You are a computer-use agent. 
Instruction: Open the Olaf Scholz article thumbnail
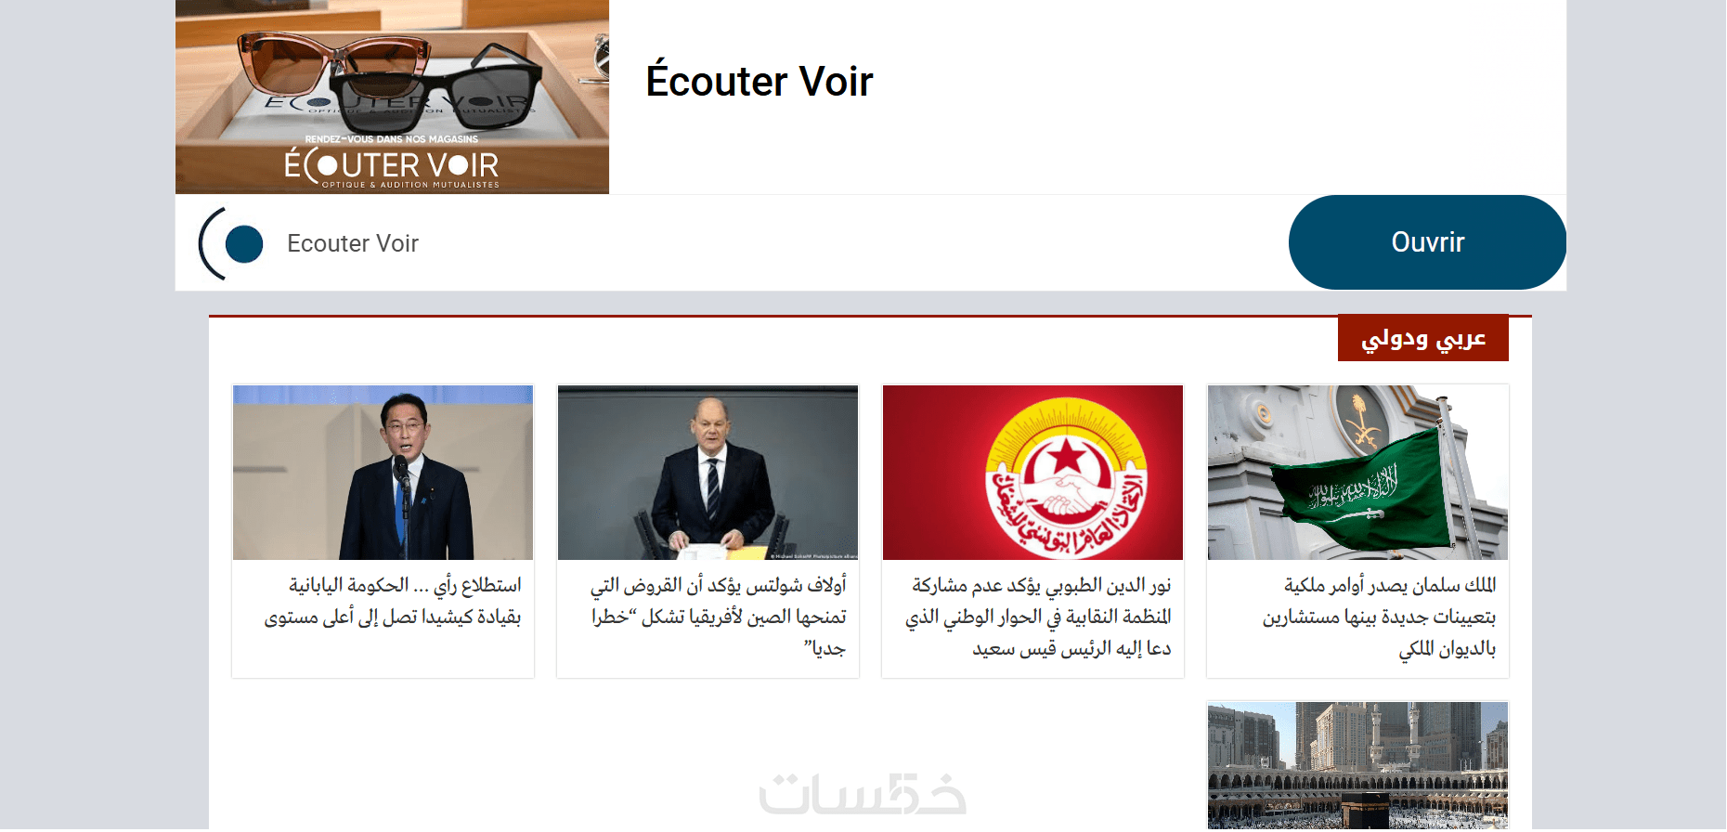pyautogui.click(x=708, y=473)
